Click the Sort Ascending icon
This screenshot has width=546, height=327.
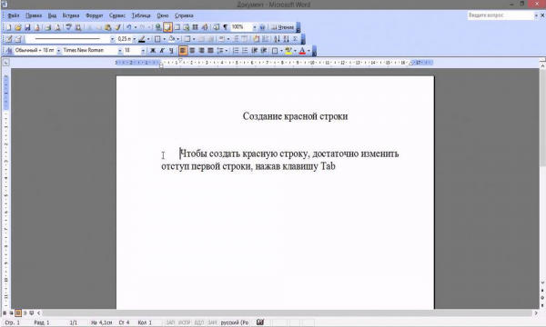click(277, 39)
